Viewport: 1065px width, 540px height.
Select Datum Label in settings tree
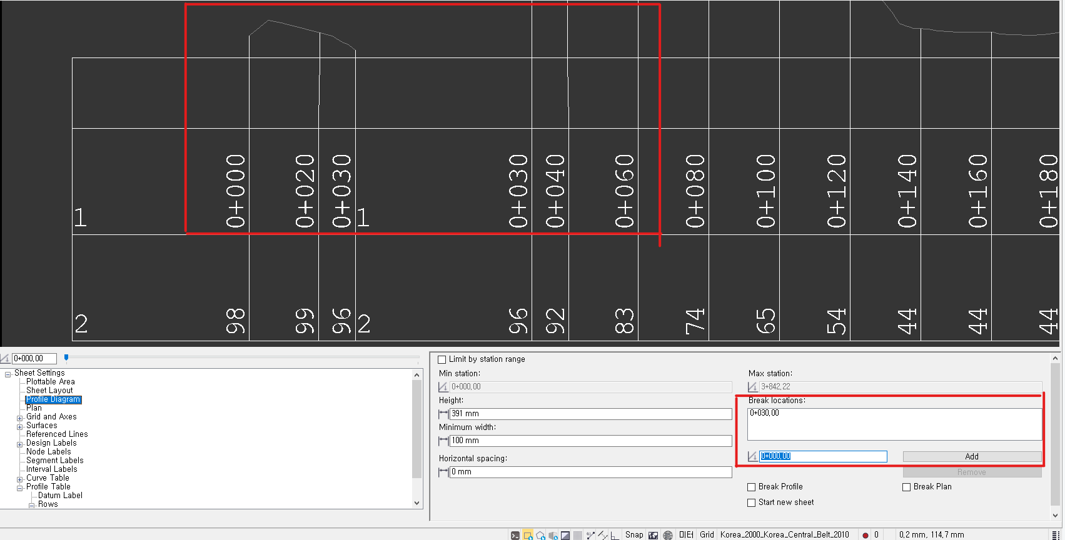click(60, 495)
